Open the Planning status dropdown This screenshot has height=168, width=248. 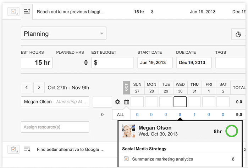pos(64,34)
